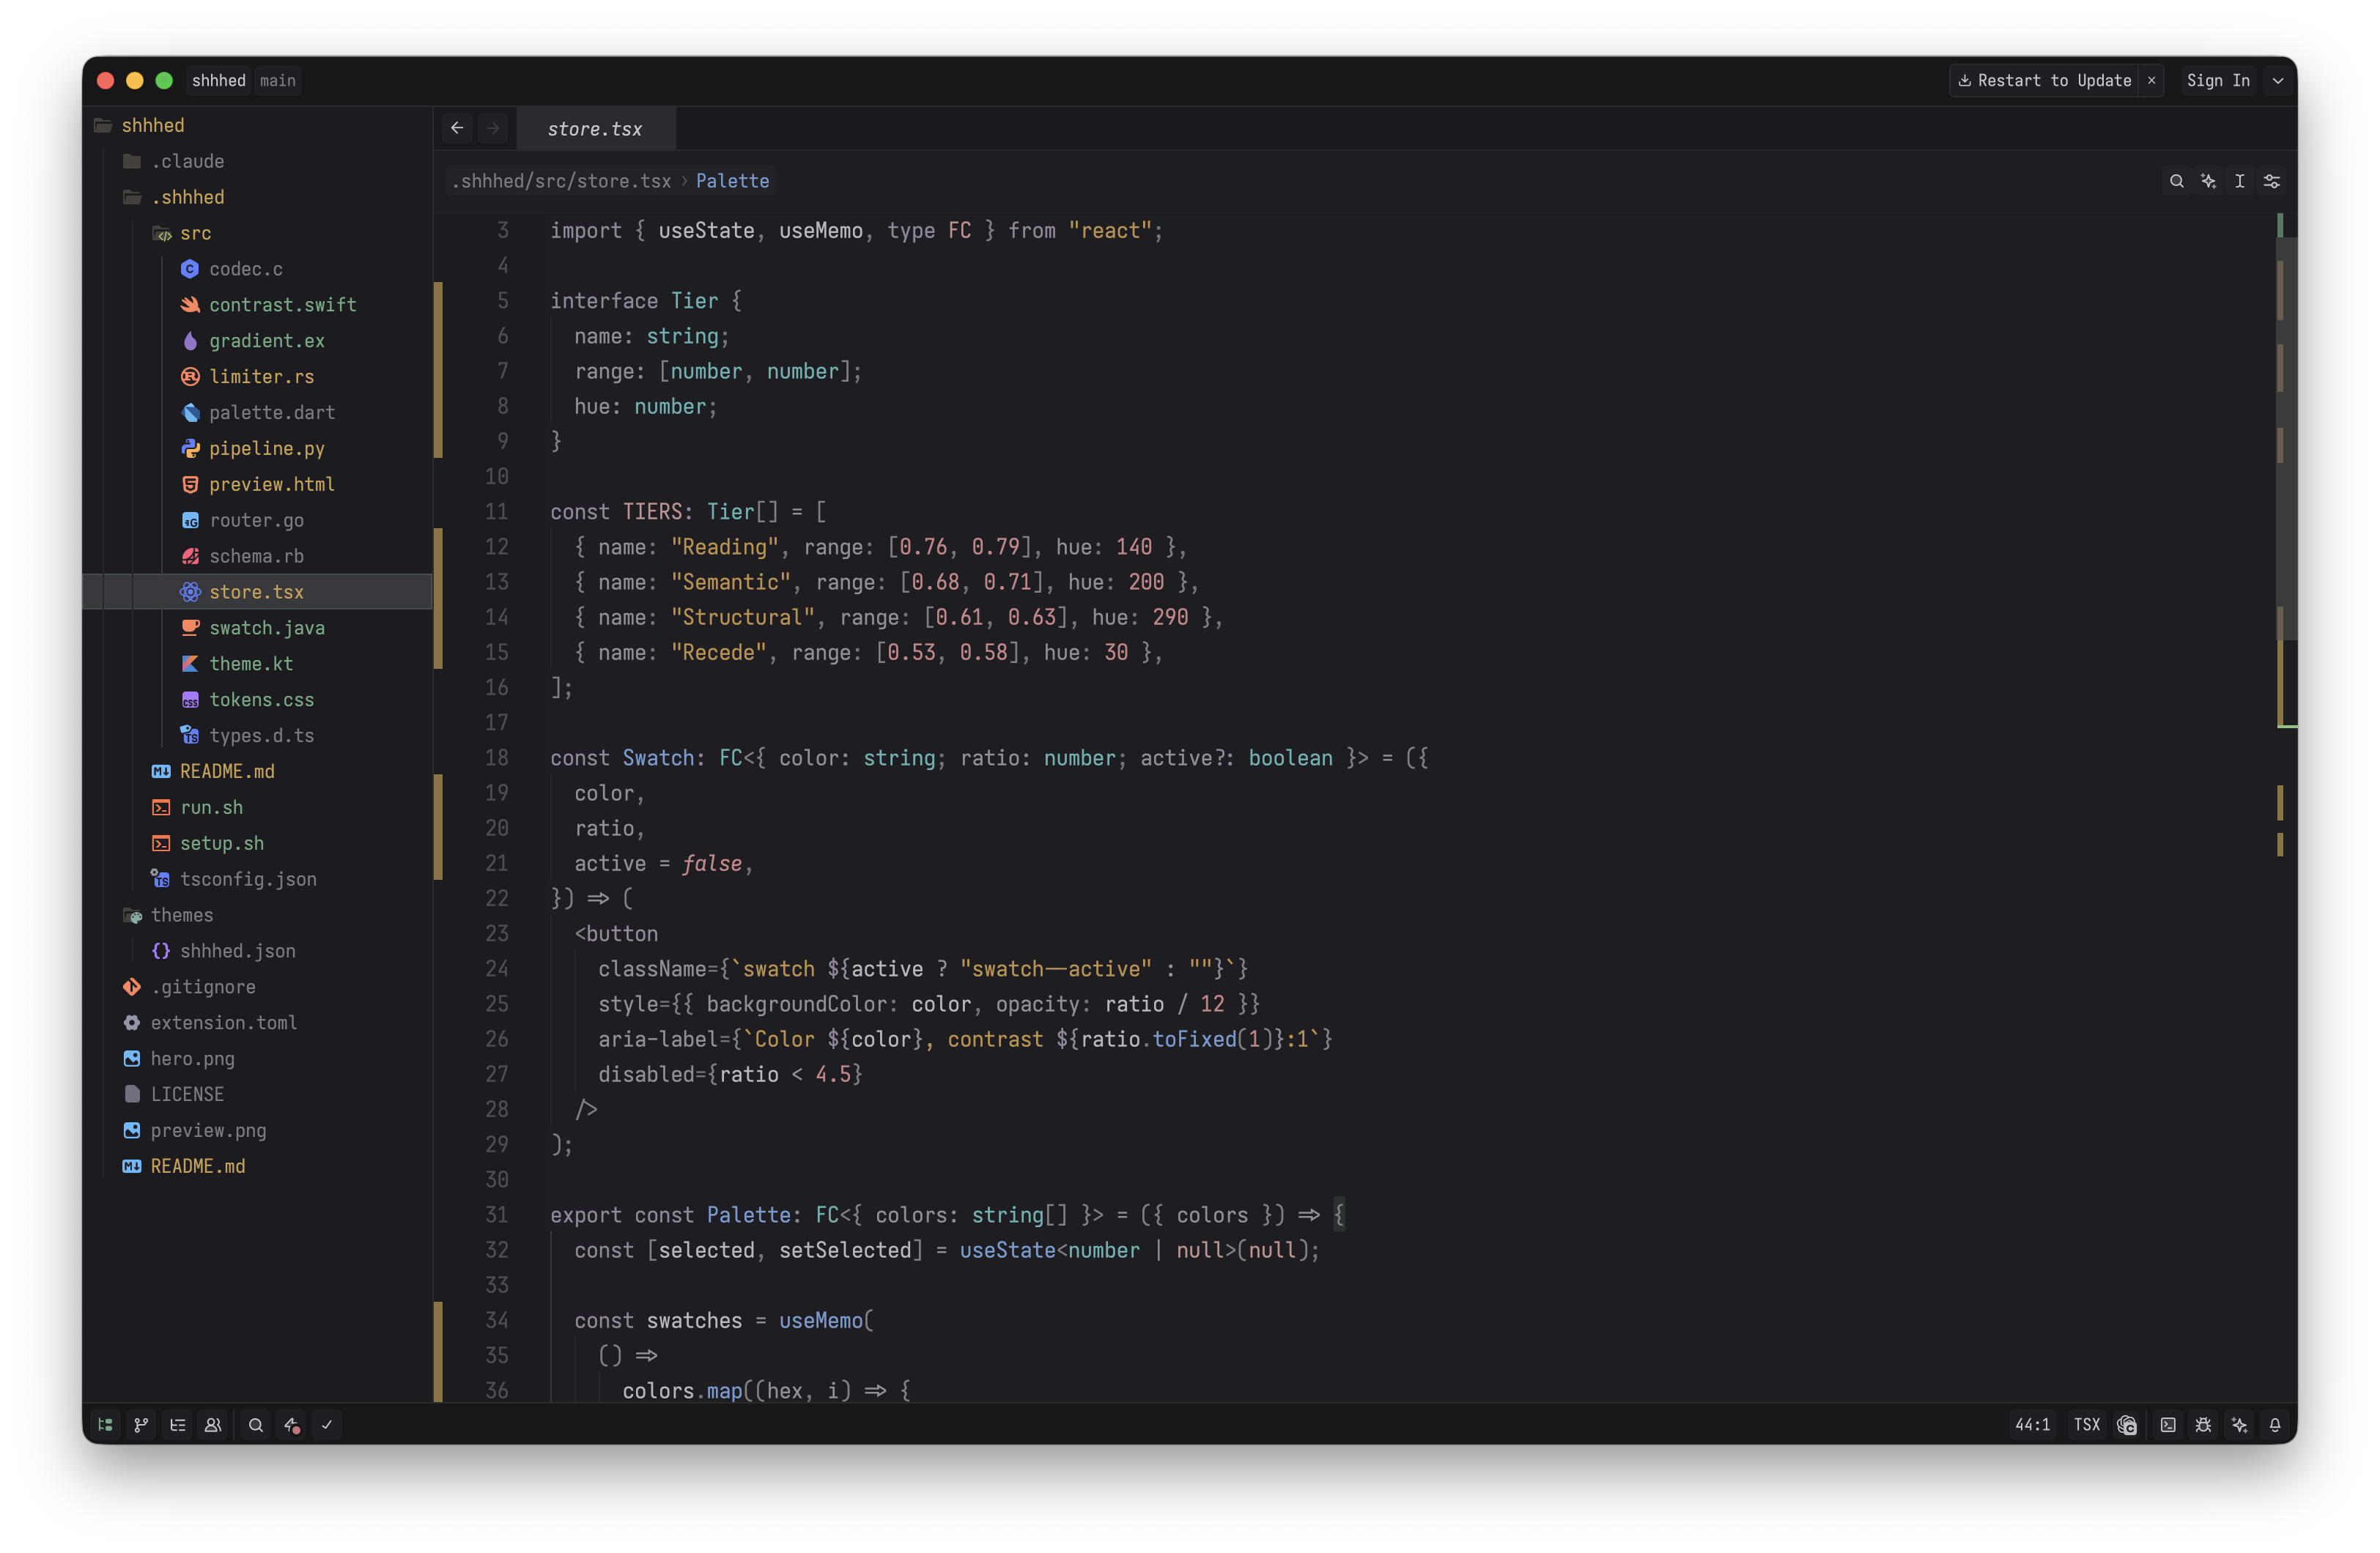Open inline assist sparkle in editor toolbar

pyautogui.click(x=2208, y=181)
